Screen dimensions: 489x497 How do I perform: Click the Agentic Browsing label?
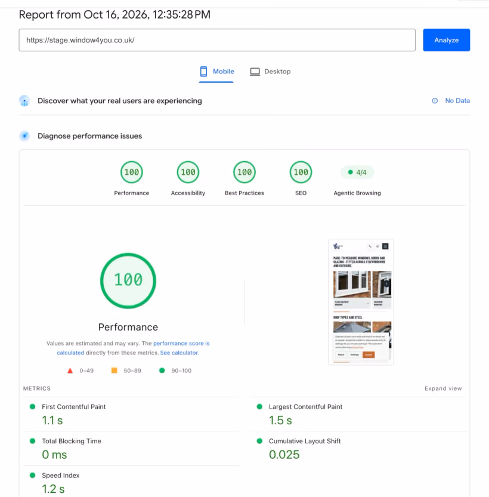[x=357, y=193]
